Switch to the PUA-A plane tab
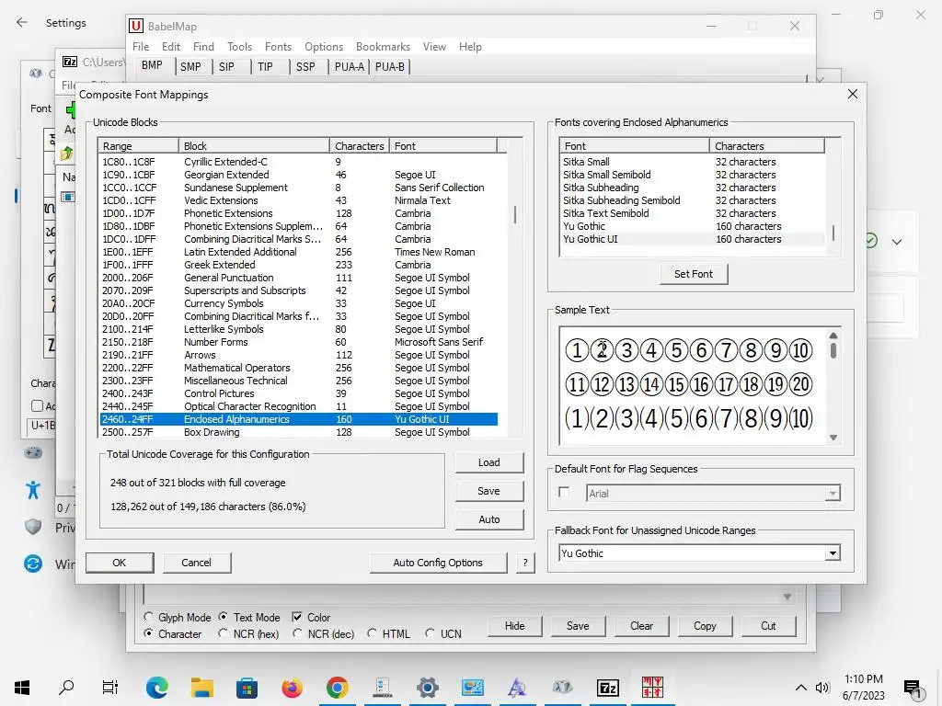The height and width of the screenshot is (706, 942). pyautogui.click(x=349, y=66)
